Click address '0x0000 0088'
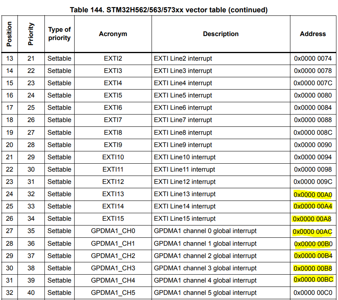This screenshot has width=338, height=300. [313, 120]
